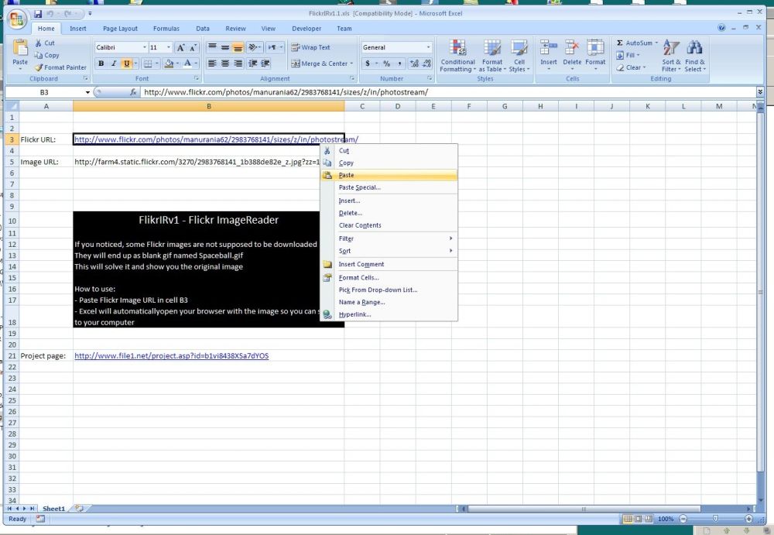Select the Sheet1 worksheet tab
This screenshot has height=535, width=774.
(54, 509)
